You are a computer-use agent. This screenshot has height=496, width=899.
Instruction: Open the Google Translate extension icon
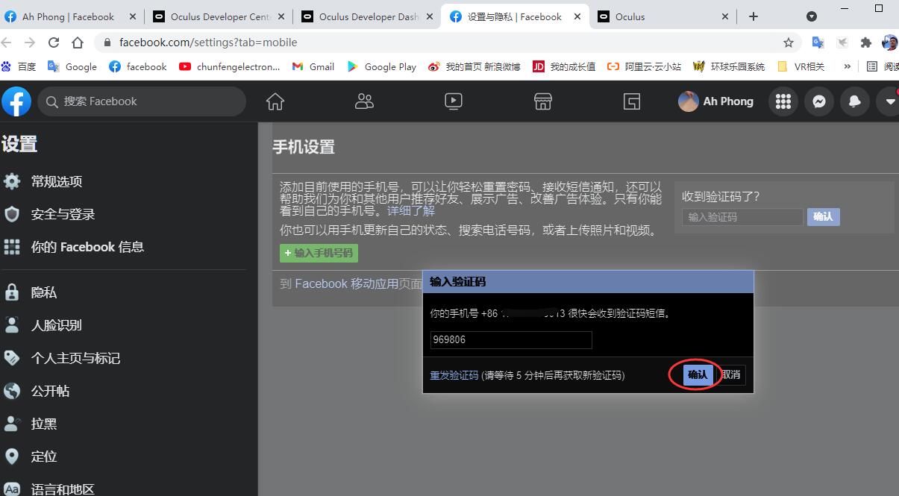tap(818, 43)
